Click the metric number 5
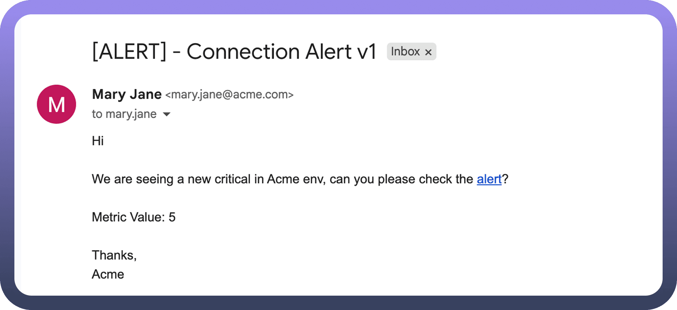The height and width of the screenshot is (310, 677). click(x=172, y=217)
